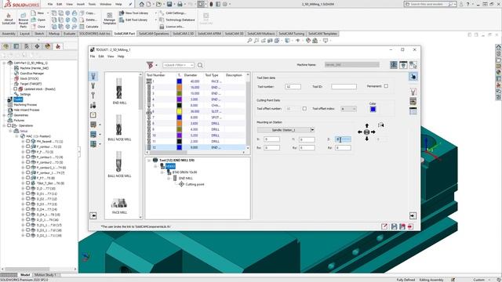
Task: Click the License Info button
Action: (x=172, y=27)
